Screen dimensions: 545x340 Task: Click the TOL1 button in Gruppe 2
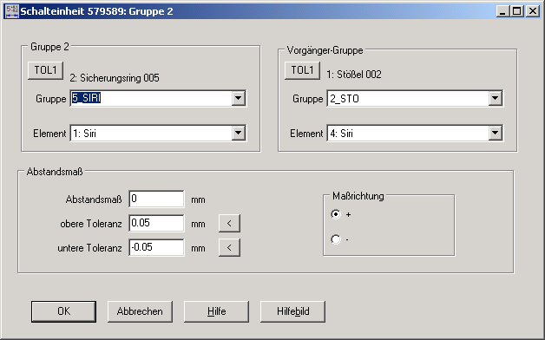point(45,70)
